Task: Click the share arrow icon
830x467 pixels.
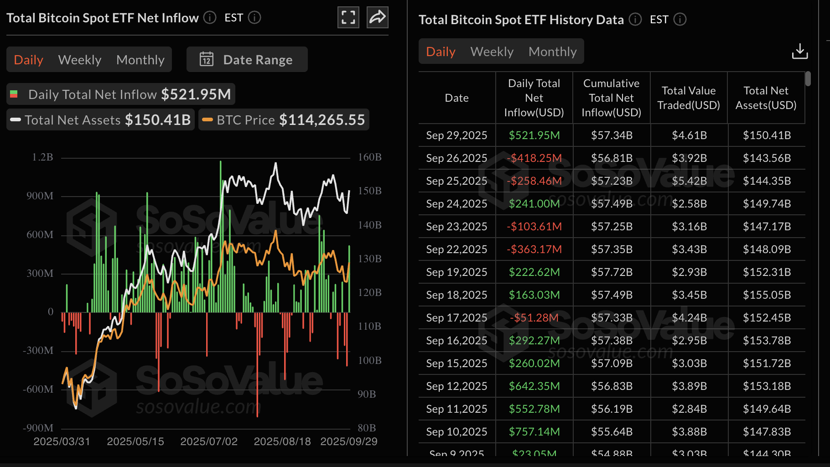Action: tap(378, 18)
